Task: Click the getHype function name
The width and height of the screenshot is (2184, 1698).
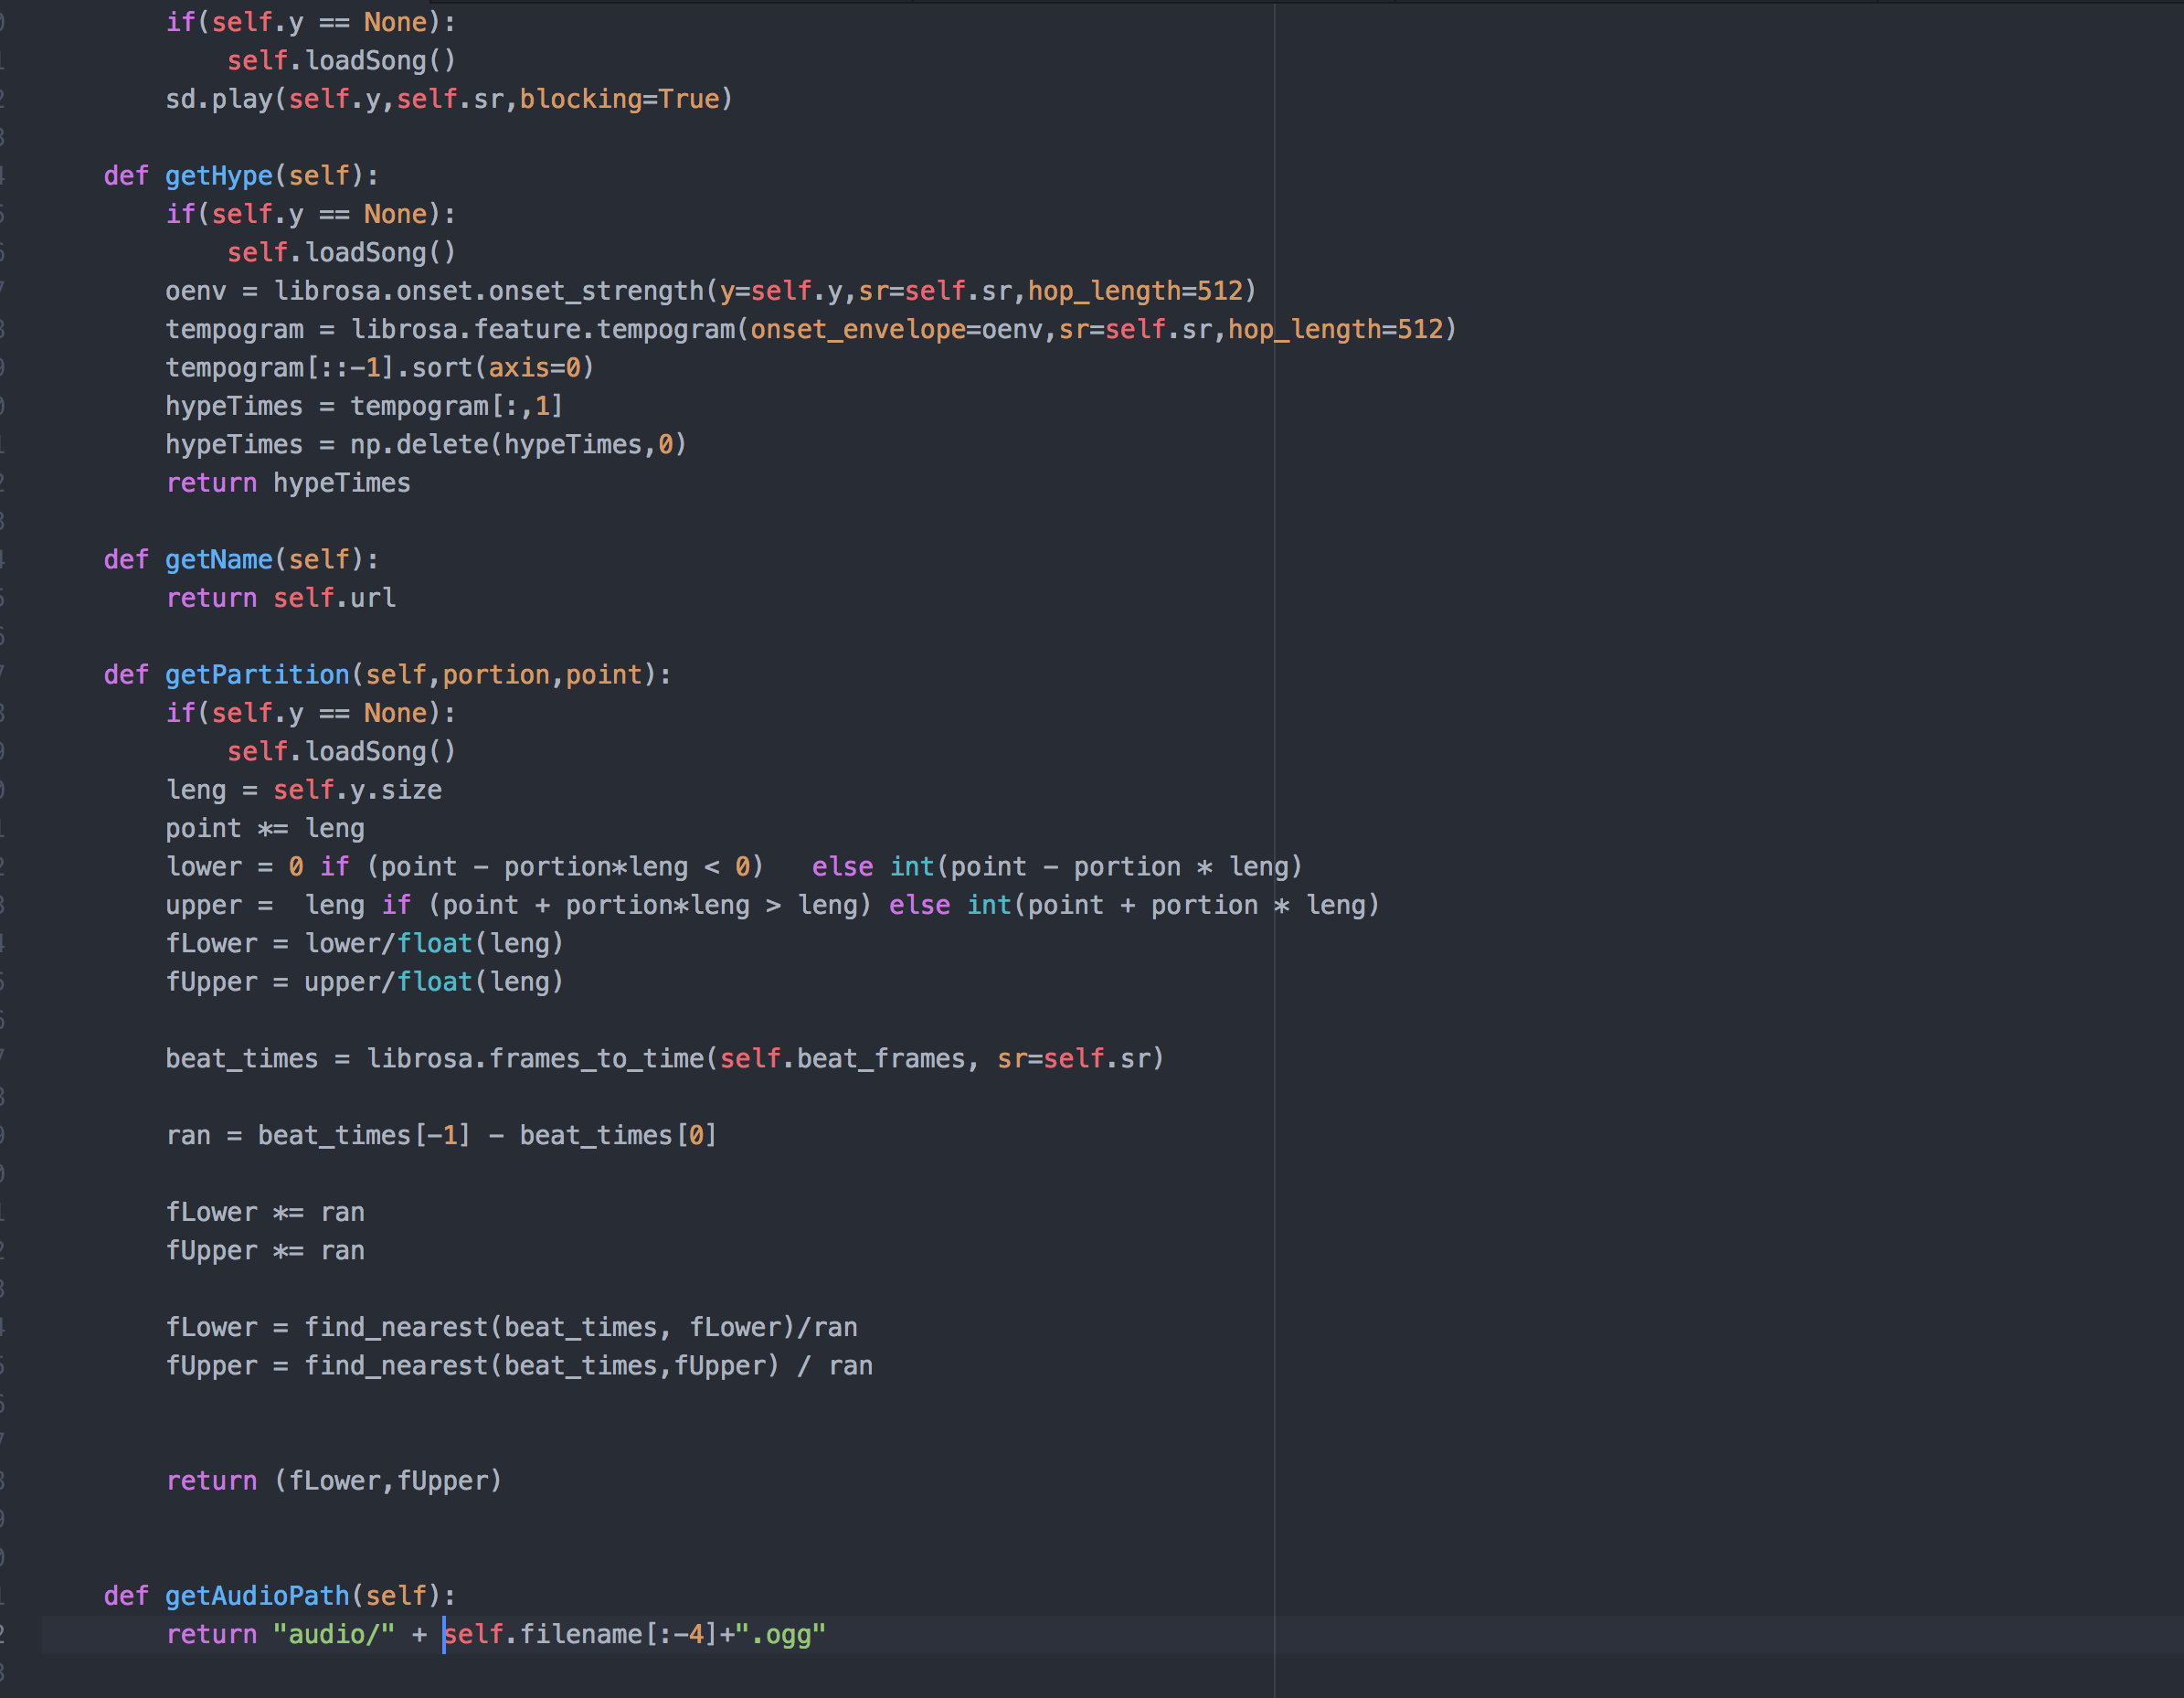Action: pyautogui.click(x=218, y=176)
